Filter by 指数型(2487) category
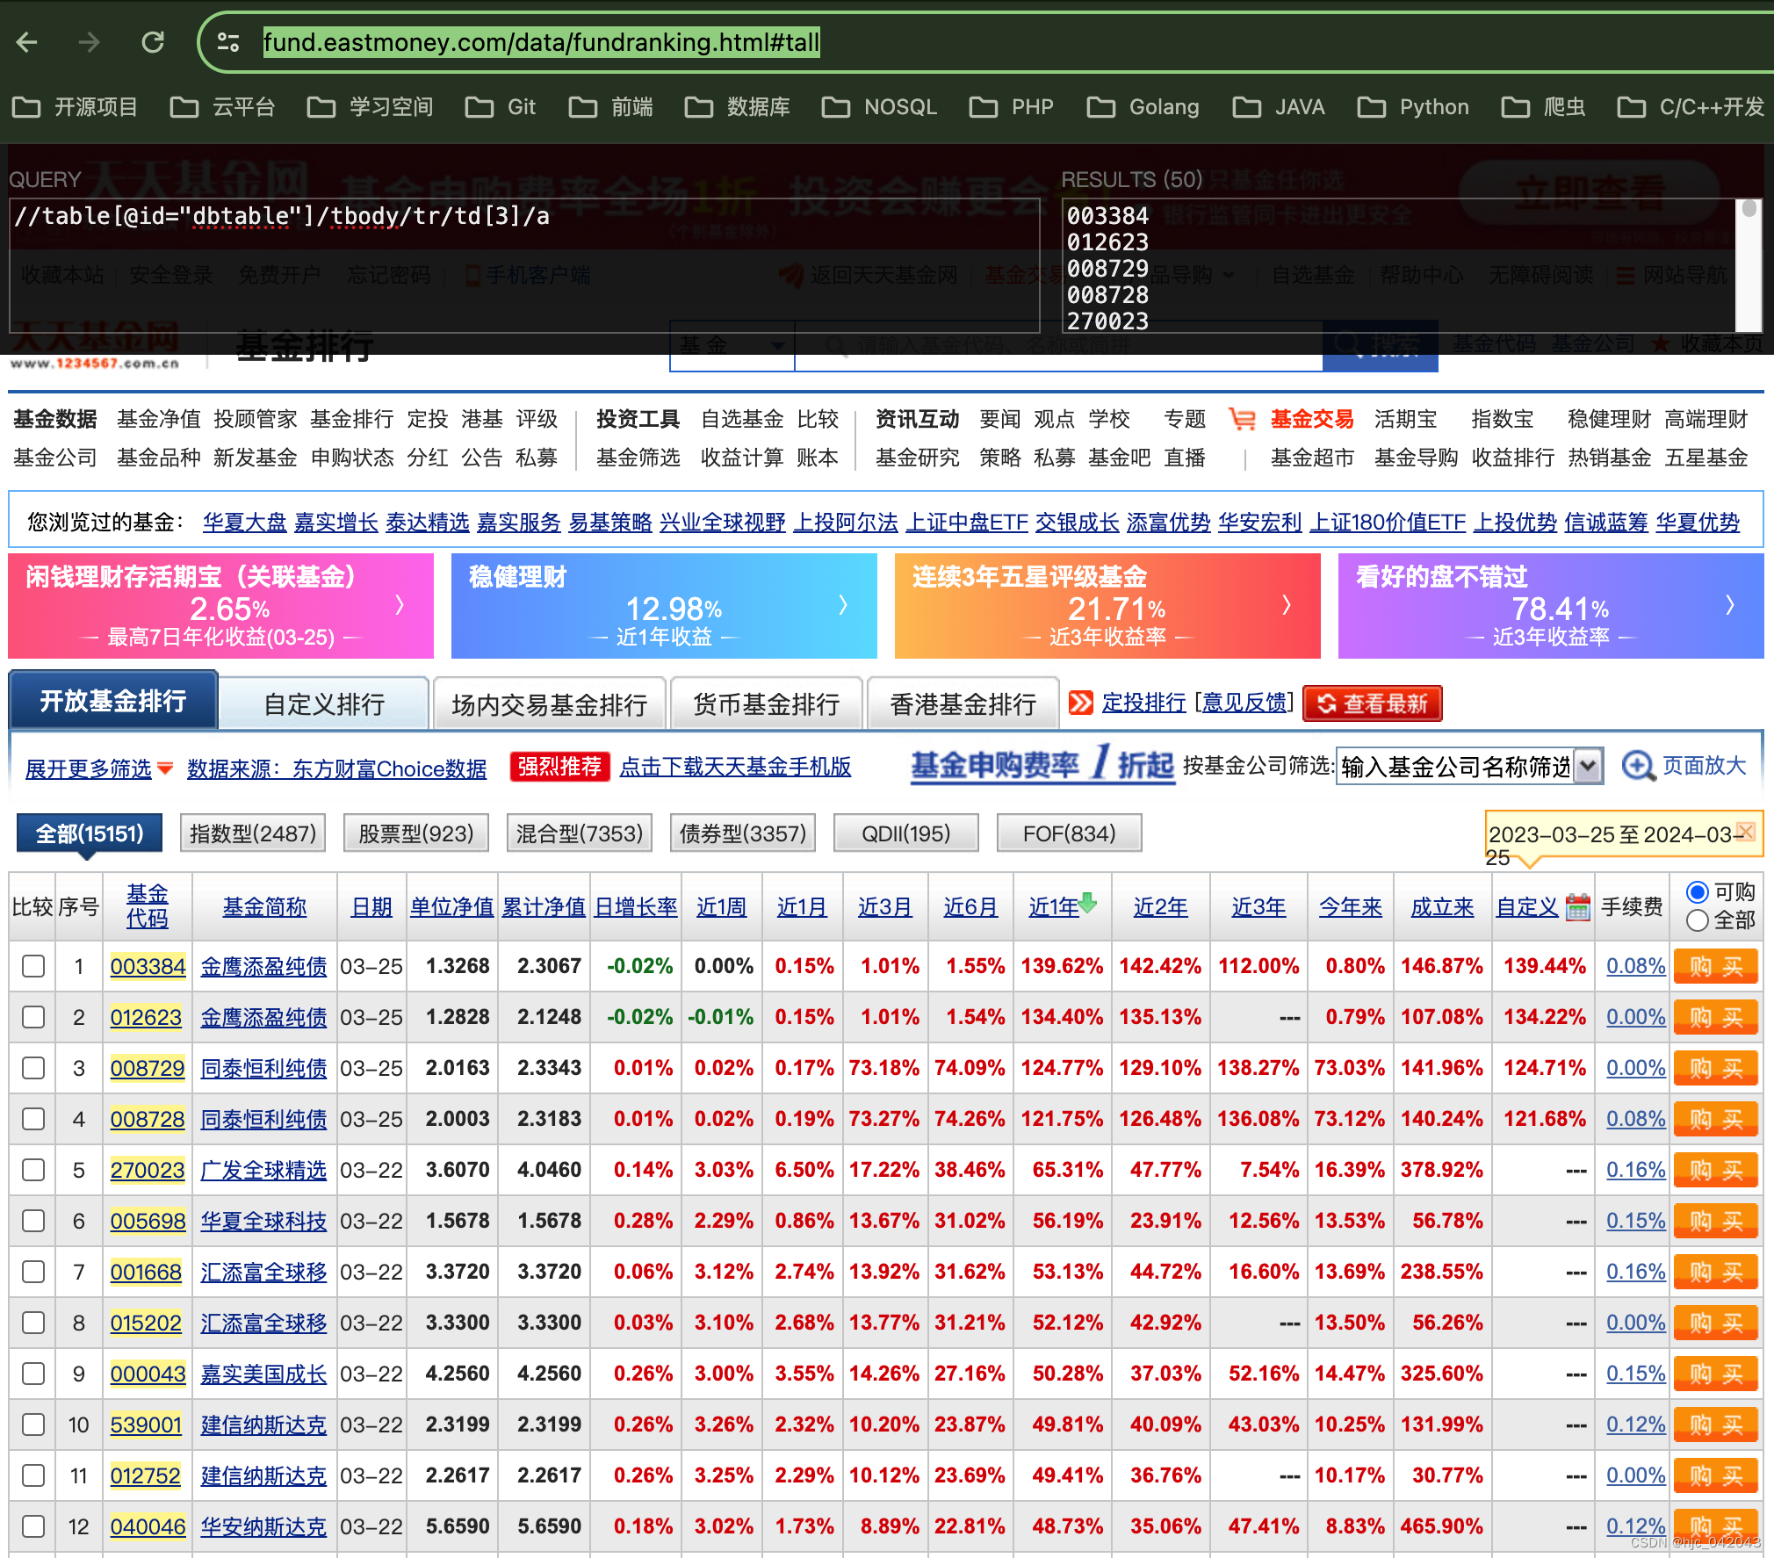This screenshot has height=1558, width=1774. (253, 833)
